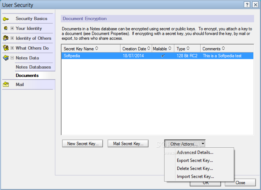Choose Export Secret Key menu entry
261x190 pixels.
click(195, 160)
